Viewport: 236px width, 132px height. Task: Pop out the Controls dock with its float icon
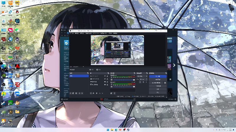[166, 73]
